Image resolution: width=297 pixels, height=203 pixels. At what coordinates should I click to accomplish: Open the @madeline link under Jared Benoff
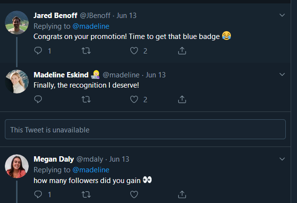pyautogui.click(x=90, y=26)
